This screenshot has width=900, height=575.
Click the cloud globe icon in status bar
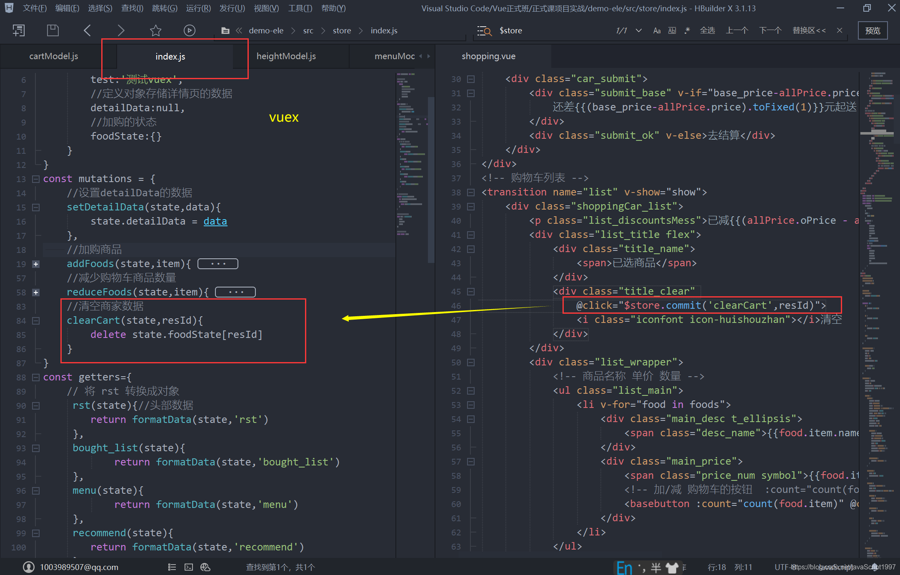205,567
